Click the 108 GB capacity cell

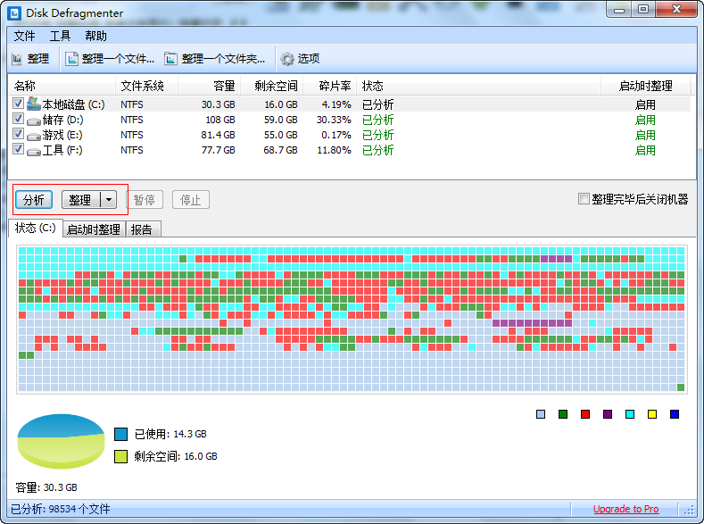220,120
